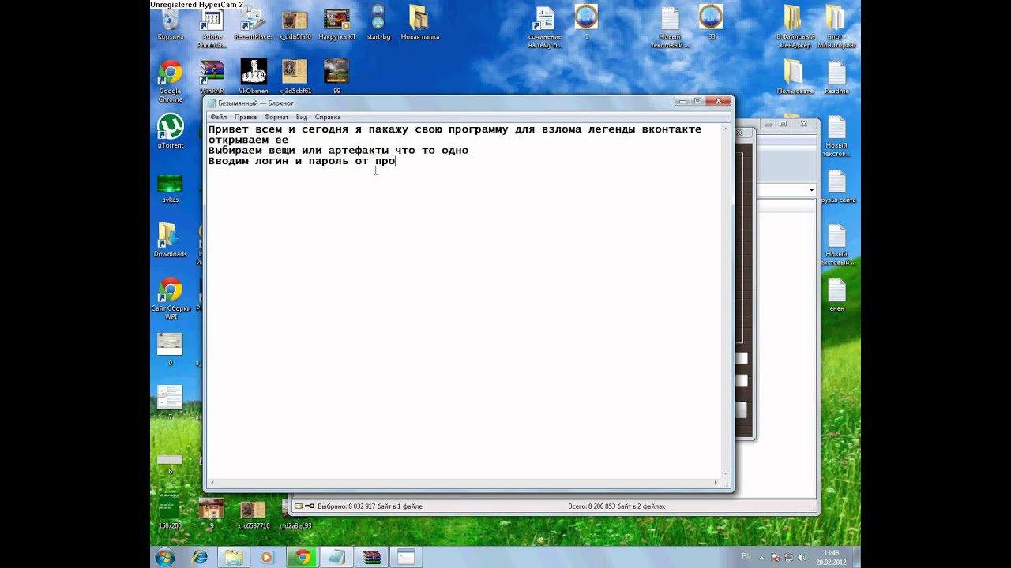This screenshot has width=1011, height=568.
Task: Open the В Файловый менеджер folder
Action: (x=795, y=27)
